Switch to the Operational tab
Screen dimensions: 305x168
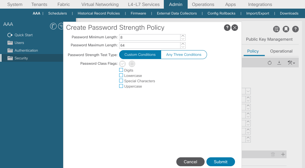coord(281,51)
